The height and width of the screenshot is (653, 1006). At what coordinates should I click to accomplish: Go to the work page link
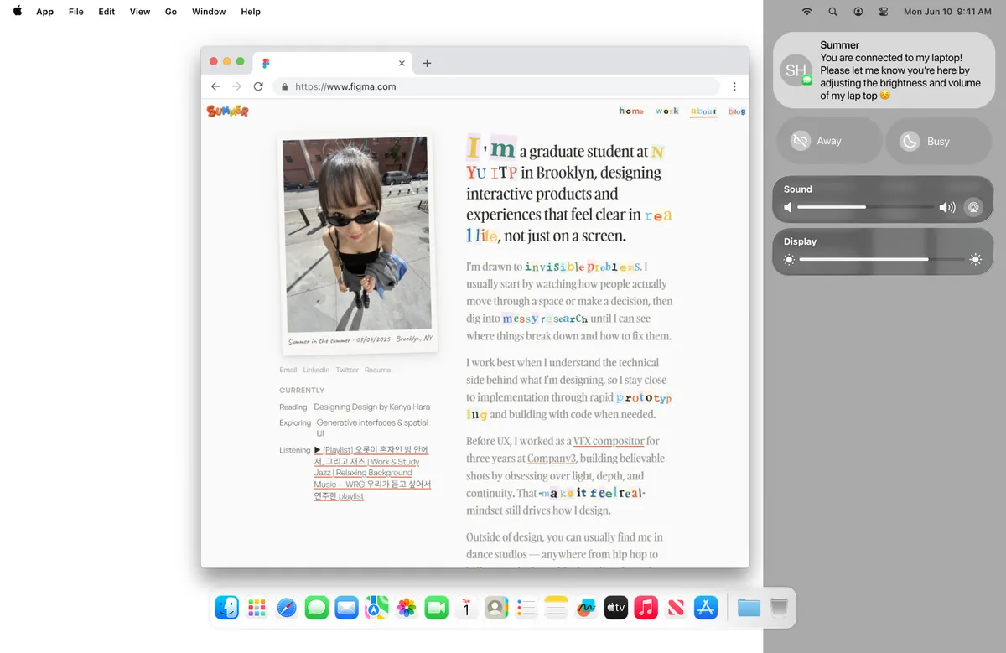667,111
